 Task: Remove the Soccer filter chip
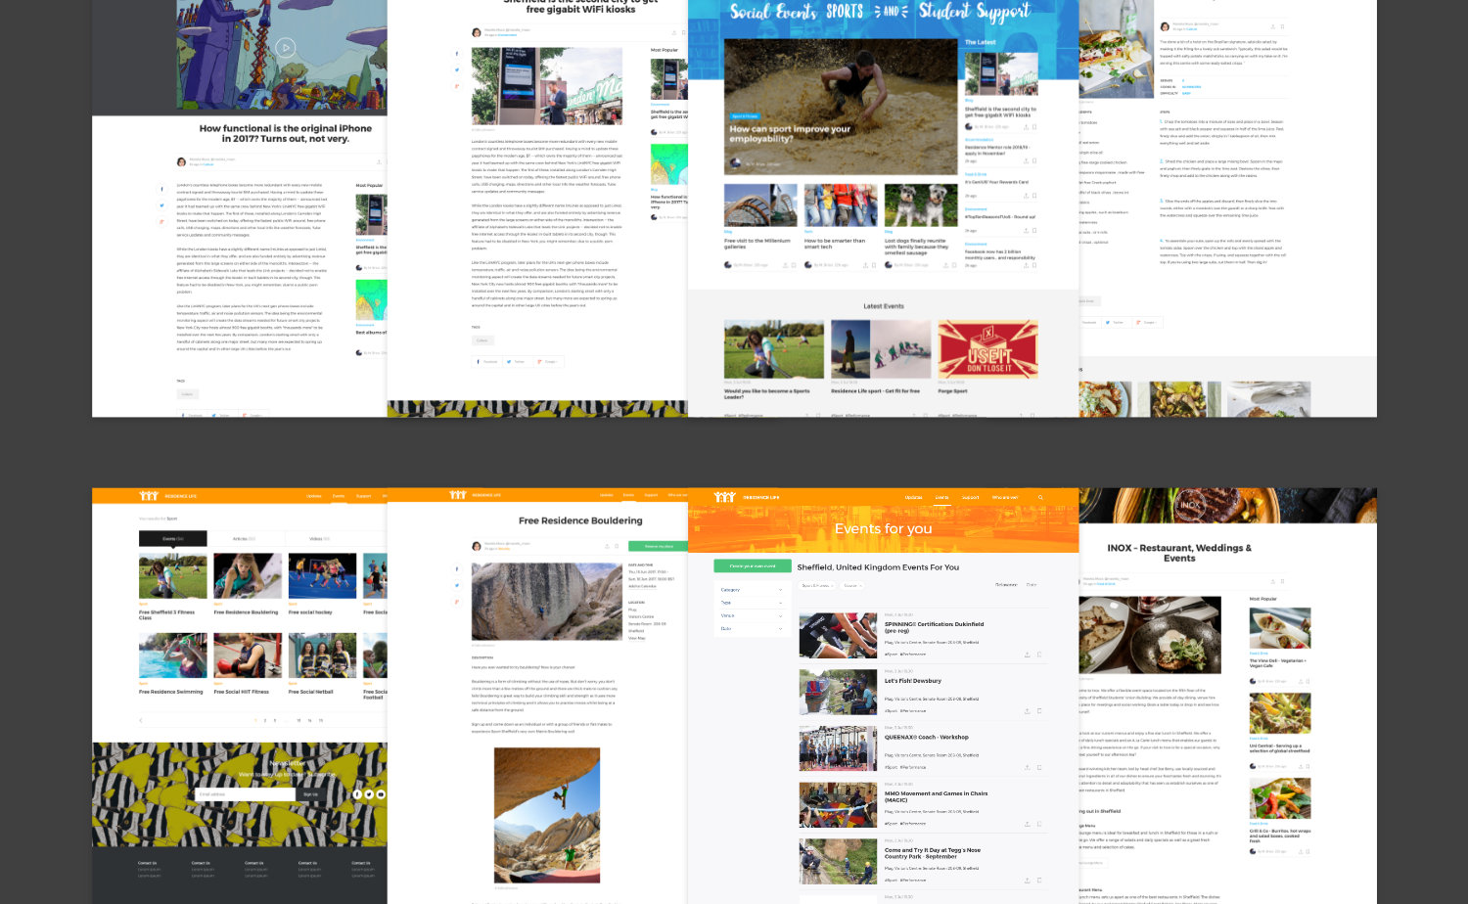click(860, 585)
